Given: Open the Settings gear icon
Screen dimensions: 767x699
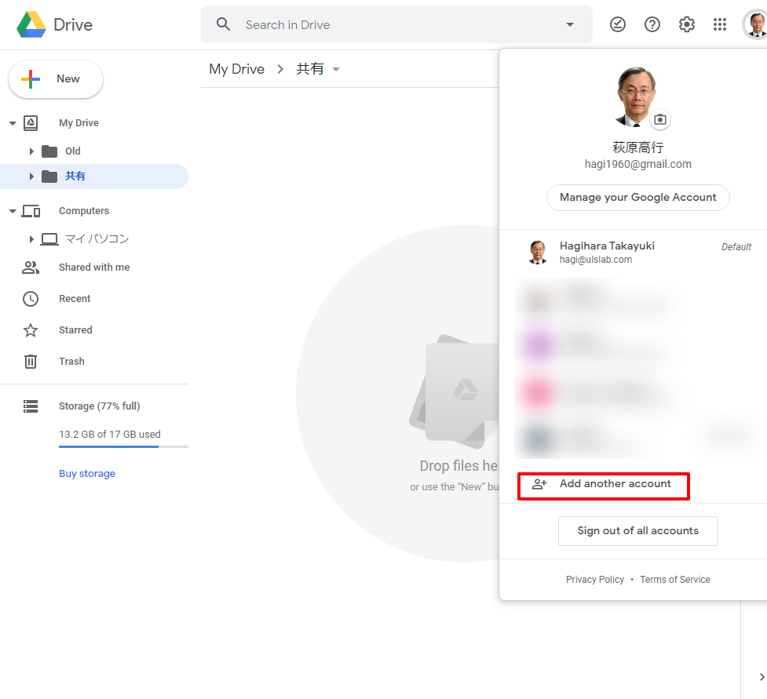Looking at the screenshot, I should pos(687,24).
